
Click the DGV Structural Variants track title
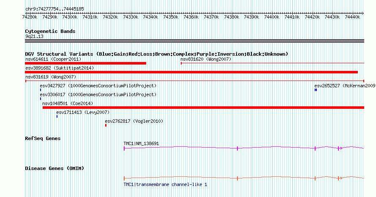pos(157,54)
